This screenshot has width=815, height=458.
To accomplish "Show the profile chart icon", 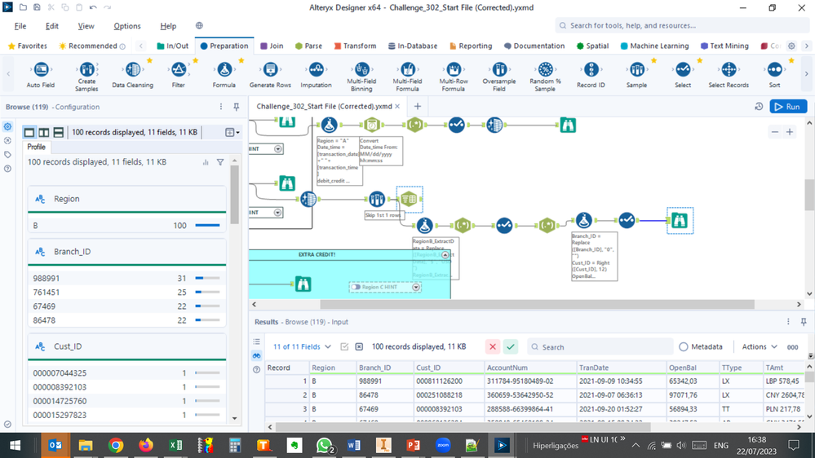I will pyautogui.click(x=206, y=162).
